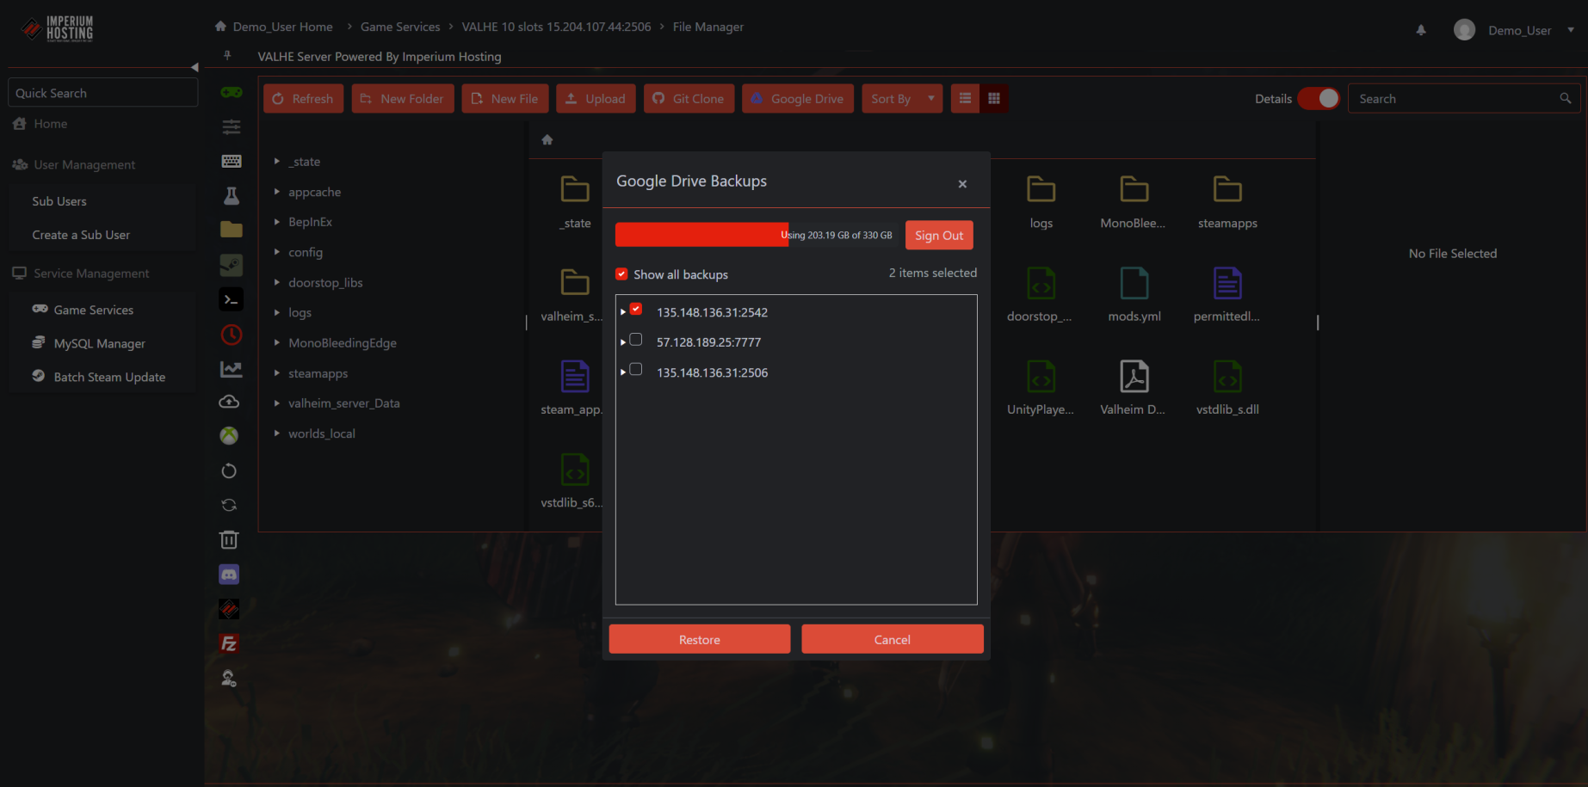Check the 57.128.189.25:7777 backup checkbox

point(636,340)
